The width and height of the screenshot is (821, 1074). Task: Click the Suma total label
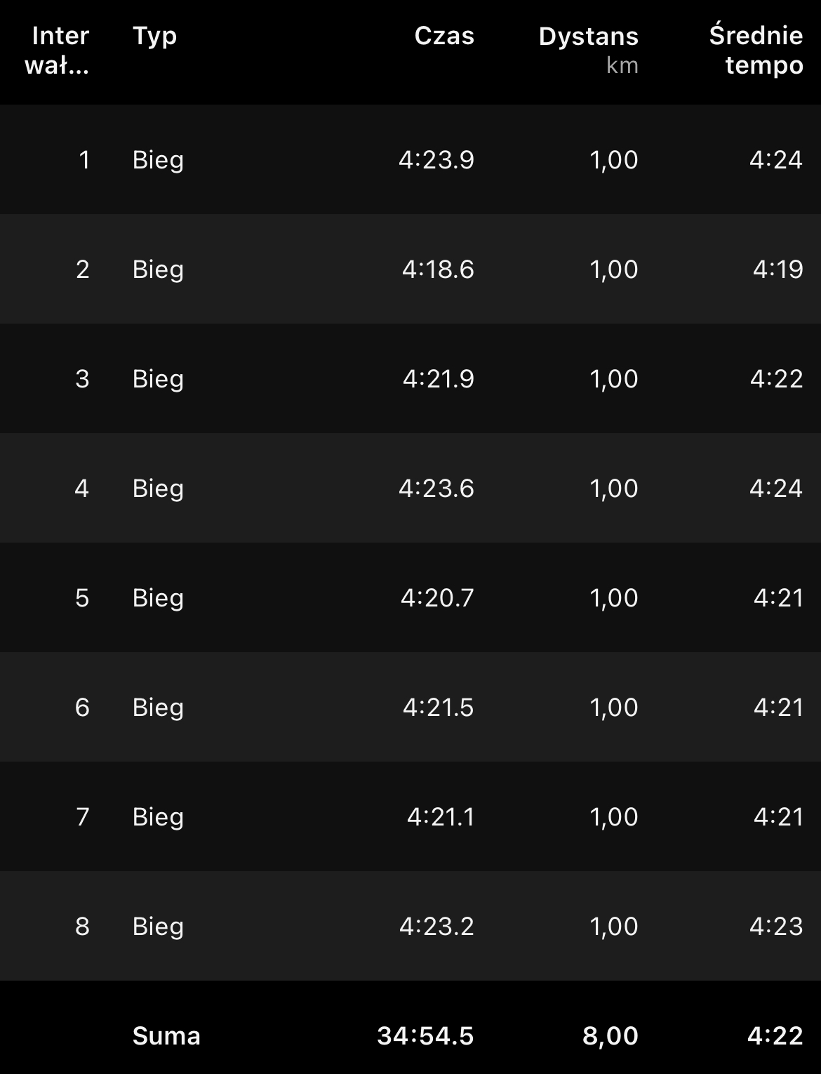[x=166, y=1036]
